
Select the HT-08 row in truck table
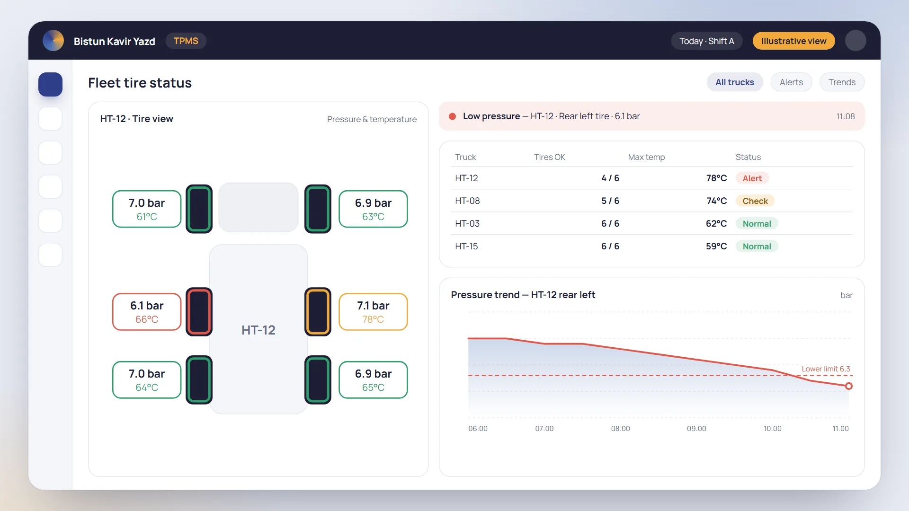pyautogui.click(x=651, y=201)
